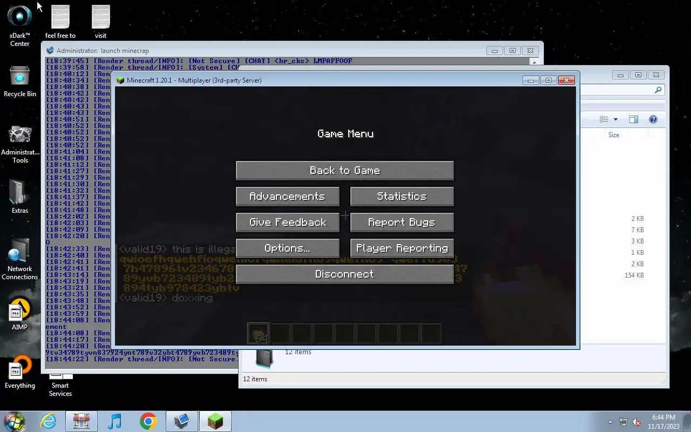
Task: Switch to Minecraft taskbar item
Action: coord(215,421)
